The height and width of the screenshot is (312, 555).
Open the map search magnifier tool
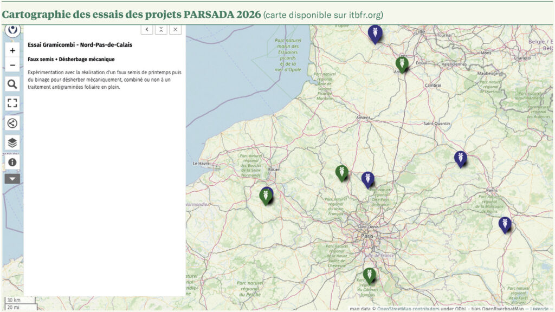[12, 84]
